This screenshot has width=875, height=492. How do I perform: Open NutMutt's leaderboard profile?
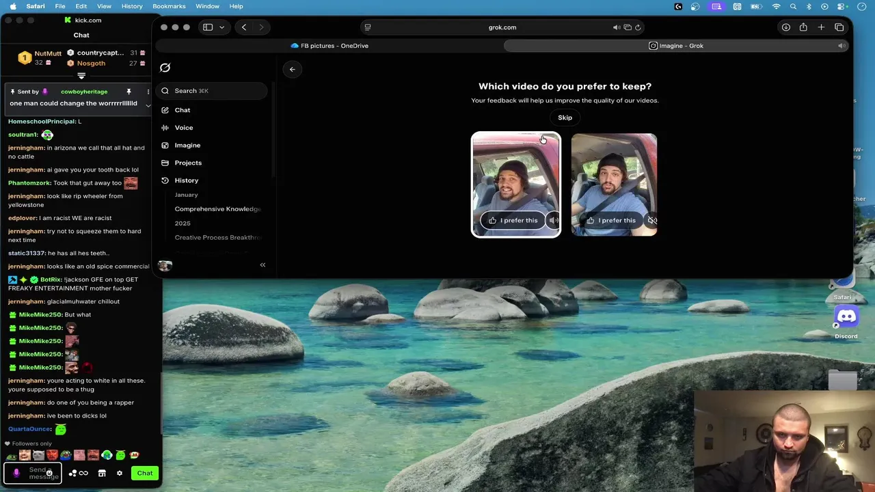click(48, 53)
